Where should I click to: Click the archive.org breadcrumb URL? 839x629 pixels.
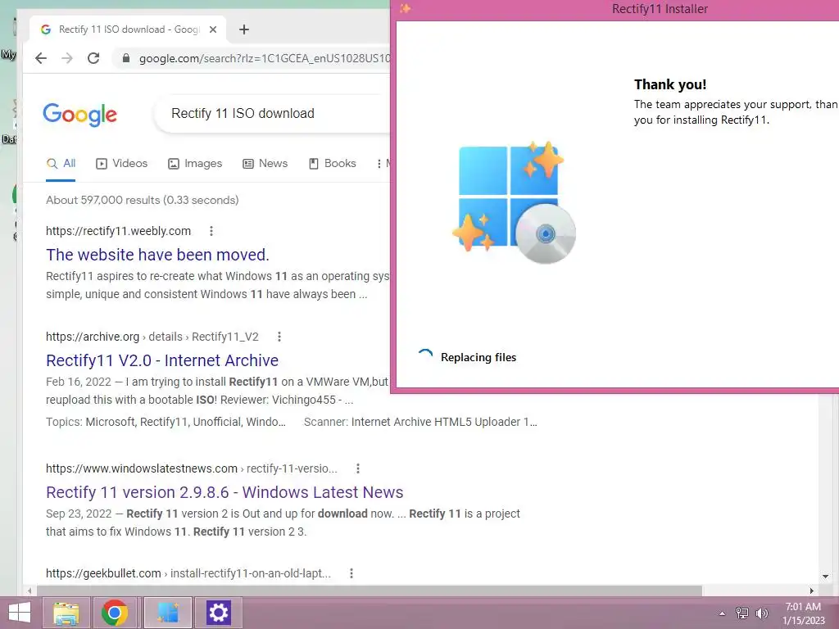(x=152, y=337)
